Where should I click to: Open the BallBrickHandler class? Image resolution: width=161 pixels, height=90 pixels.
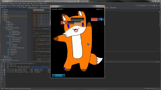click(16, 34)
